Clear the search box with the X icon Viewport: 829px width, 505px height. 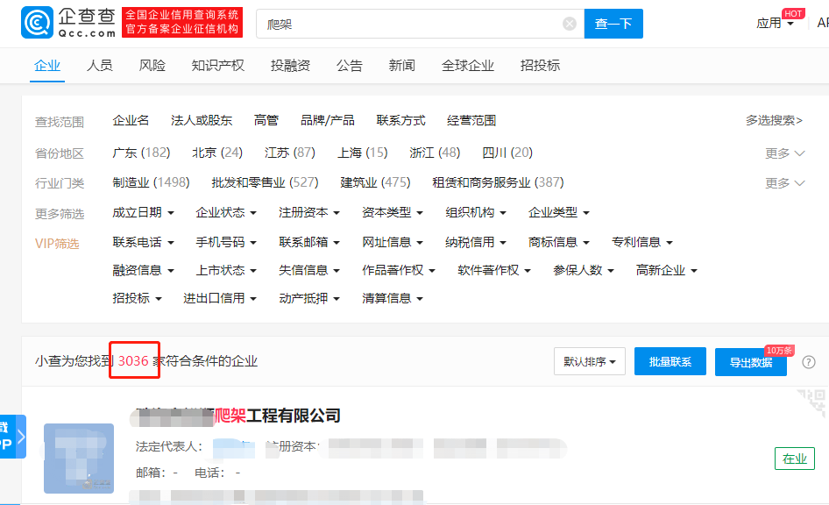coord(569,24)
